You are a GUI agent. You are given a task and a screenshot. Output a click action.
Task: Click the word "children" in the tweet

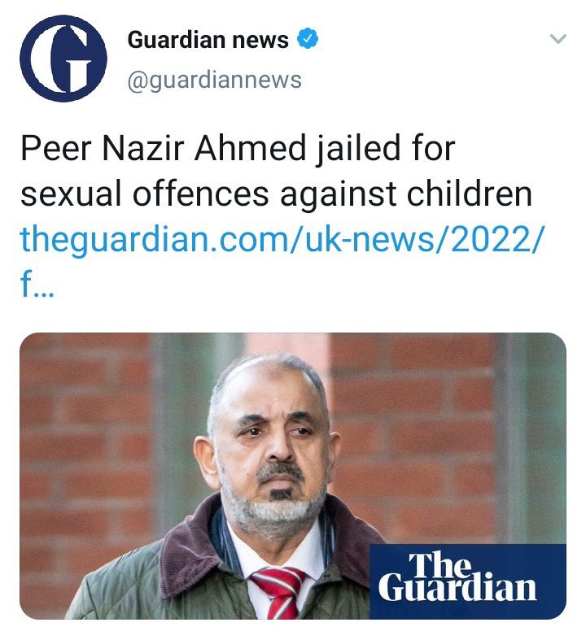(x=469, y=194)
